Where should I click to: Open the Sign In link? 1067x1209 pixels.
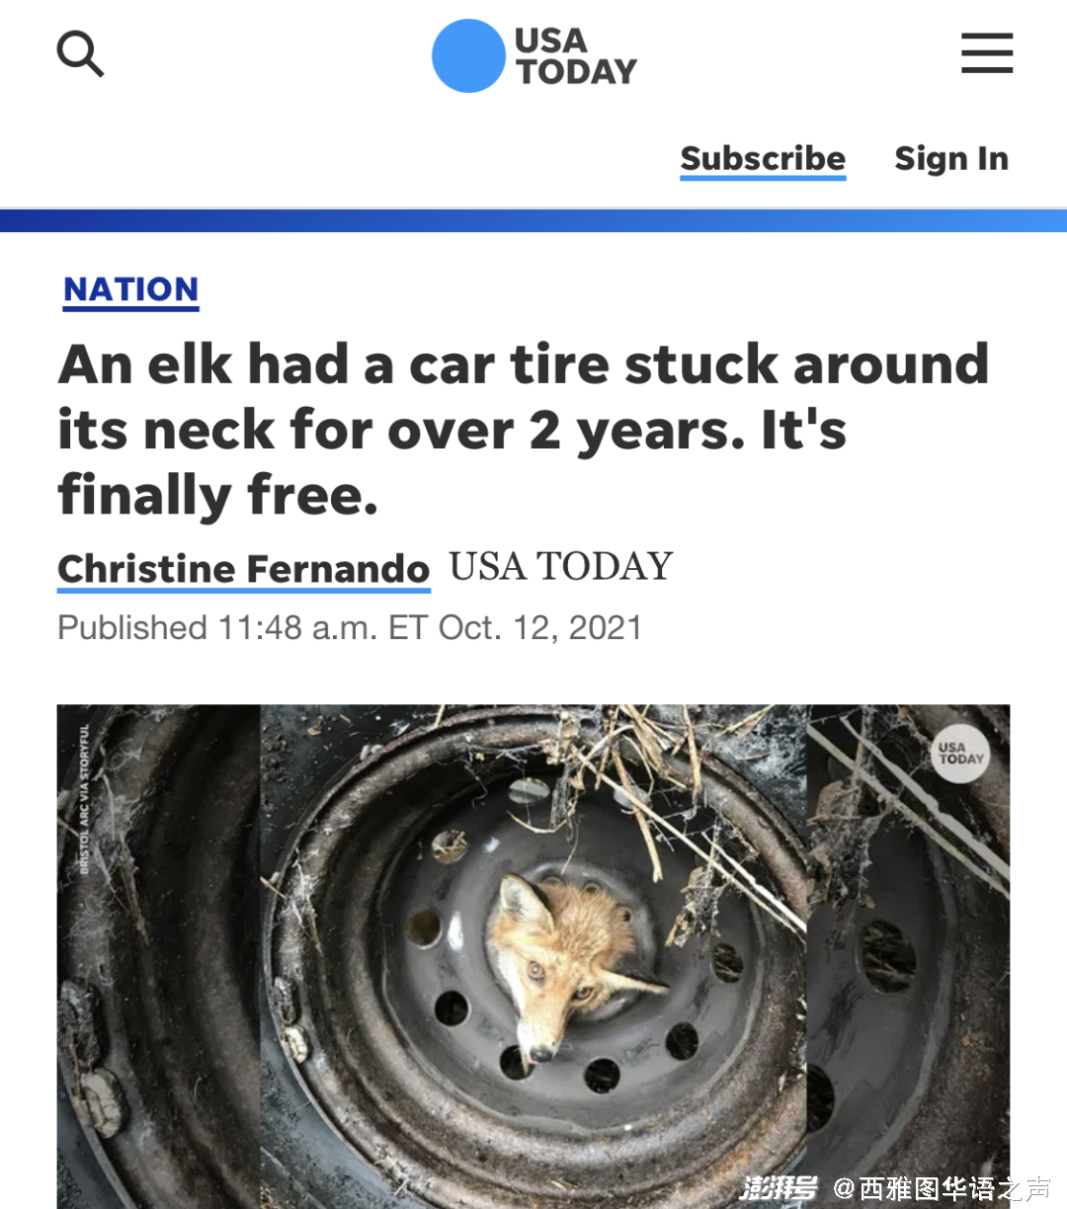coord(951,159)
